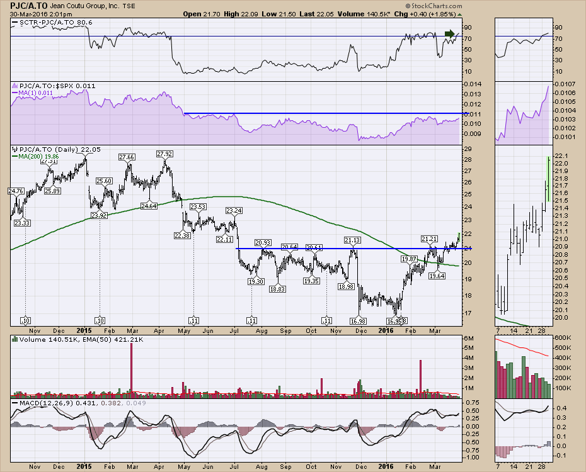Click the 27.31 price peak label
This screenshot has width=586, height=472.
click(x=49, y=161)
